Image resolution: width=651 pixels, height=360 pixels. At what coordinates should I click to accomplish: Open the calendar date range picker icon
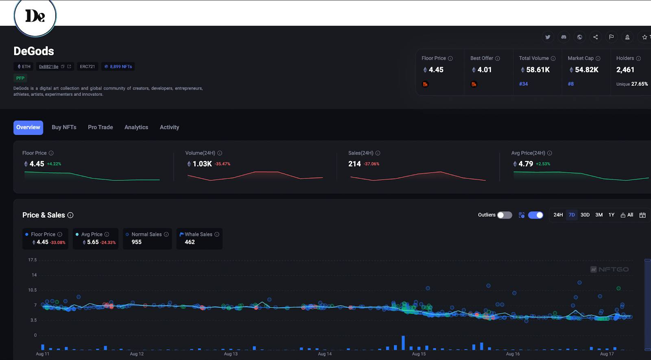(x=642, y=215)
